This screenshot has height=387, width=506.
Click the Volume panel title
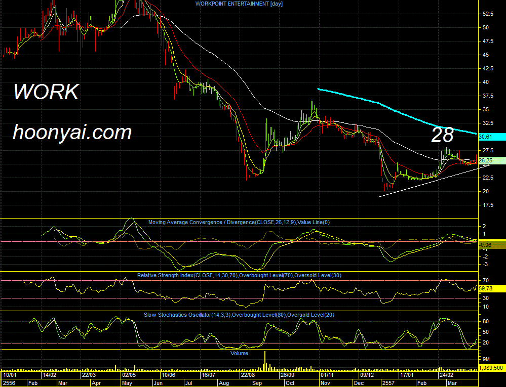point(239,354)
